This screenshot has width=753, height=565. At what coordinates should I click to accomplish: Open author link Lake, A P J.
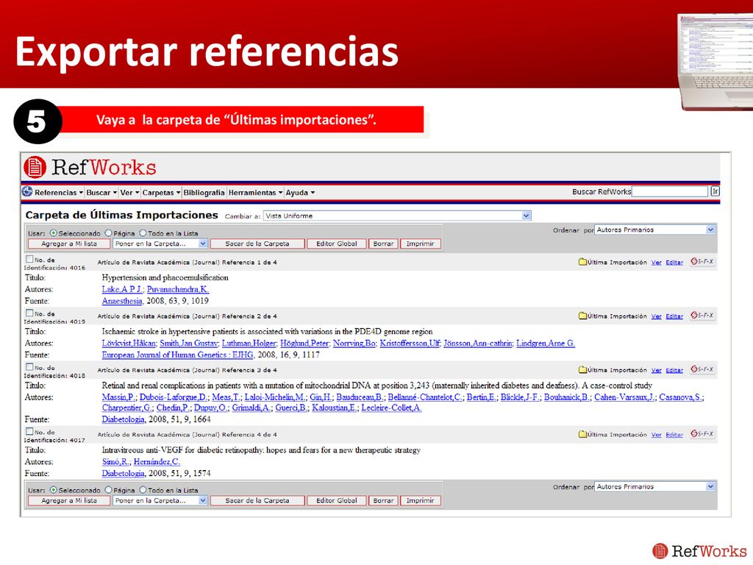(123, 289)
